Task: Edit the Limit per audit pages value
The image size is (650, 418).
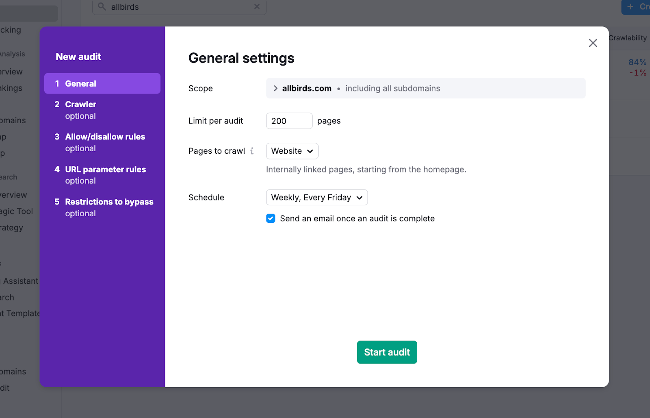Action: coord(289,121)
